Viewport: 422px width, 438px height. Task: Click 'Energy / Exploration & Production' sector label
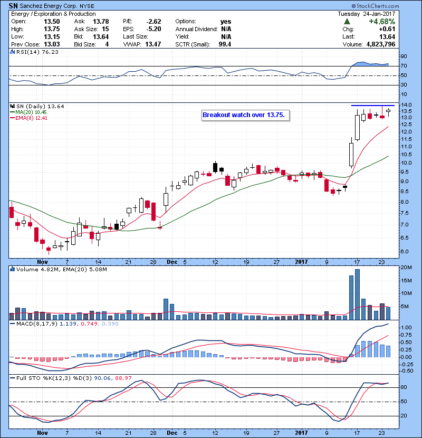pos(53,14)
